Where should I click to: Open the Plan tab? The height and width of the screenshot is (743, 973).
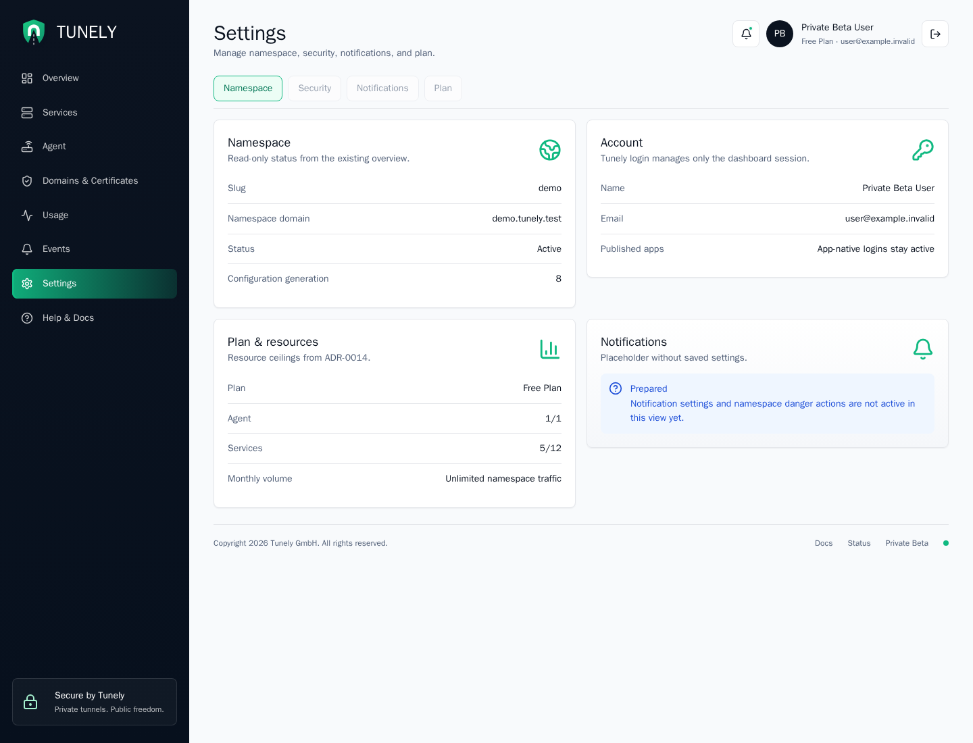pos(443,88)
